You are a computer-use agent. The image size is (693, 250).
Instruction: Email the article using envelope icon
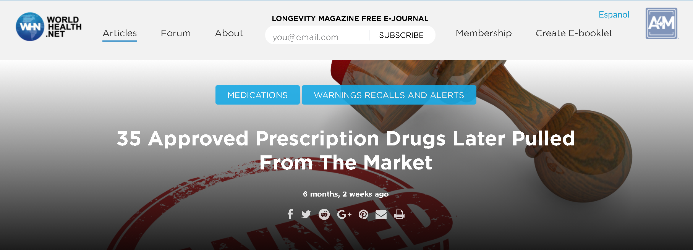(x=381, y=215)
